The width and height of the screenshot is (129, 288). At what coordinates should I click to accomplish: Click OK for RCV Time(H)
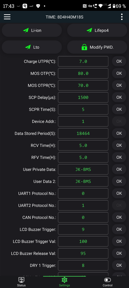[119, 145]
